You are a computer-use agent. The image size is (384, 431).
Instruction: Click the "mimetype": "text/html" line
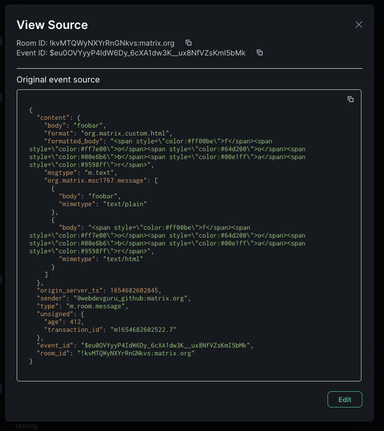pyautogui.click(x=101, y=259)
